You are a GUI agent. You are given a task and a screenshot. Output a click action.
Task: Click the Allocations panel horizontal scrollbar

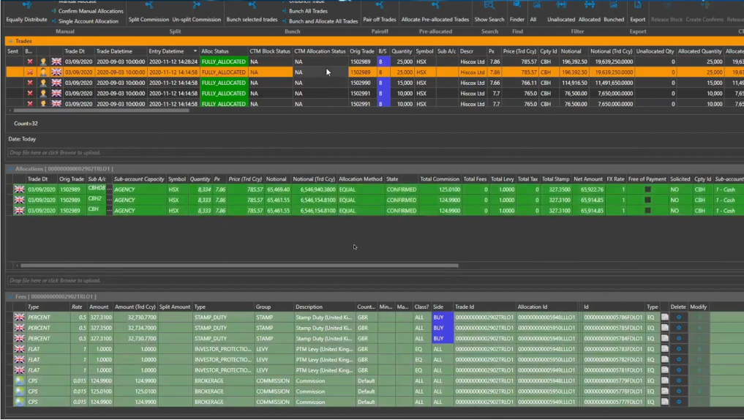[239, 266]
